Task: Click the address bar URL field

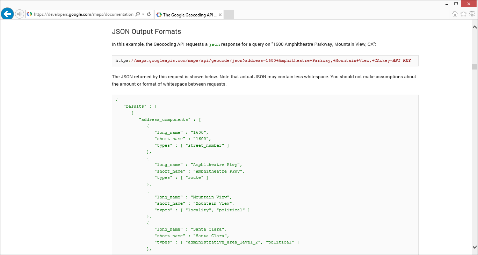Action: tap(84, 14)
